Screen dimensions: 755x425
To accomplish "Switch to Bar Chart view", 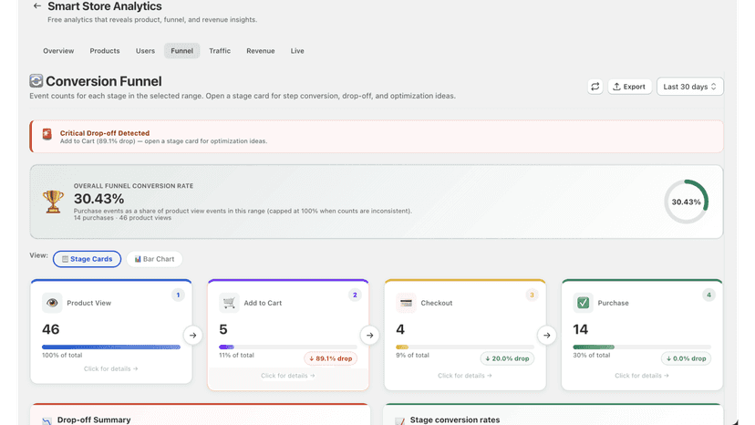I will 154,259.
